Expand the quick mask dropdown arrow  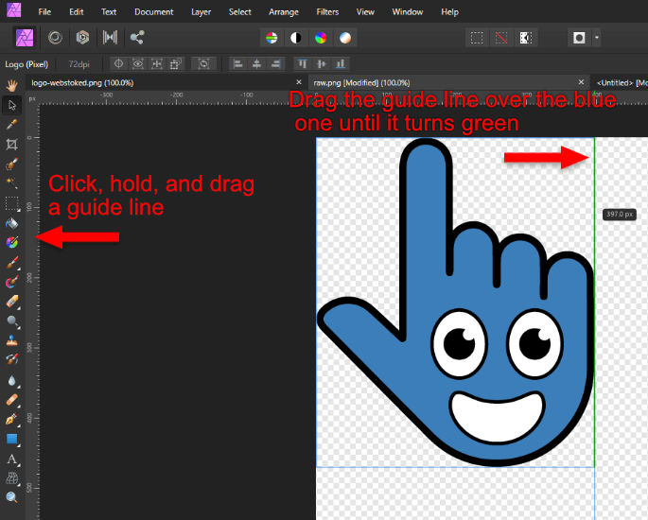pyautogui.click(x=597, y=38)
